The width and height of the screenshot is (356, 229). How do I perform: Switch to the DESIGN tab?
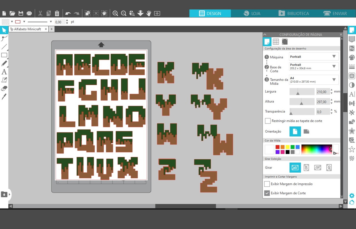pyautogui.click(x=210, y=13)
